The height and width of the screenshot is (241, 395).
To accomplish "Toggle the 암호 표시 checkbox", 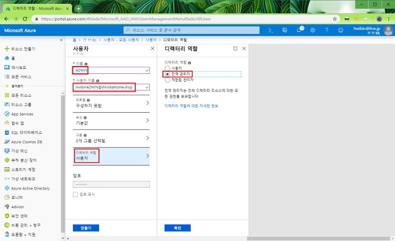I will (x=75, y=194).
